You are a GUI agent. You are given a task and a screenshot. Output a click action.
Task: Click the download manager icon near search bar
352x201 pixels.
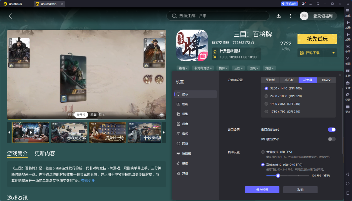[278, 16]
